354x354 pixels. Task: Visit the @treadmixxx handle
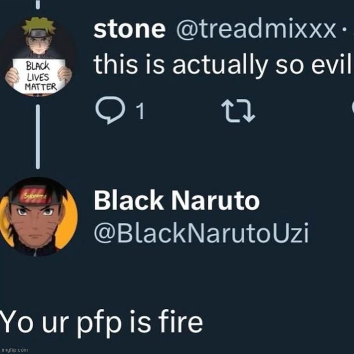click(x=256, y=29)
